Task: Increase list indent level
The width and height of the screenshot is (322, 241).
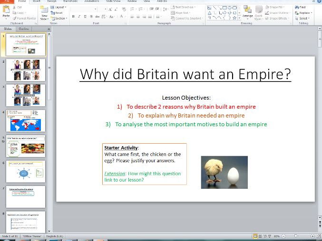Action: 157,9
